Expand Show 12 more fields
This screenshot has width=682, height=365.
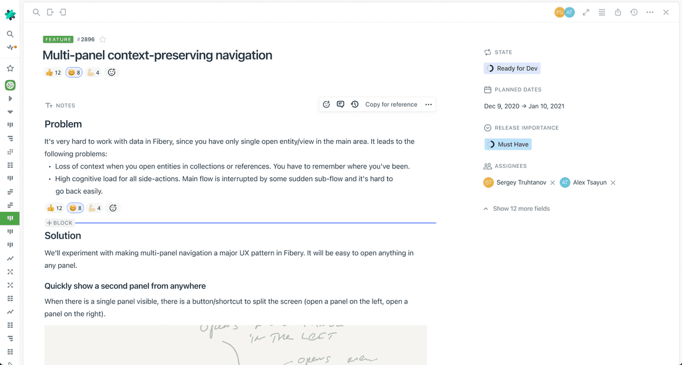click(521, 209)
